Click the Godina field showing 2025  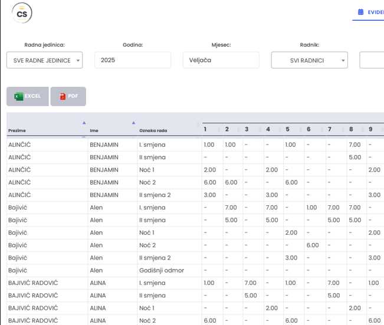pyautogui.click(x=132, y=60)
